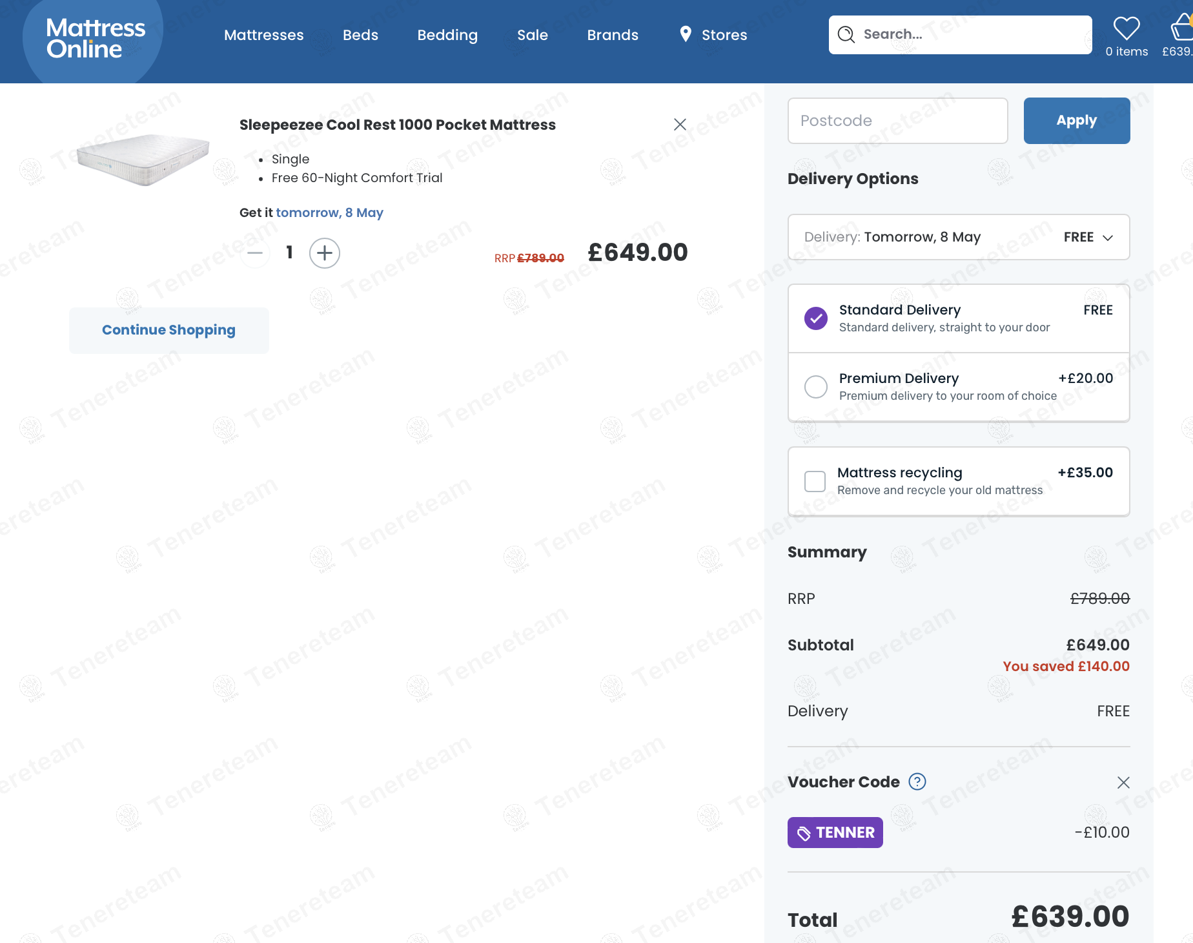1193x943 pixels.
Task: Open the Mattresses menu
Action: [x=263, y=35]
